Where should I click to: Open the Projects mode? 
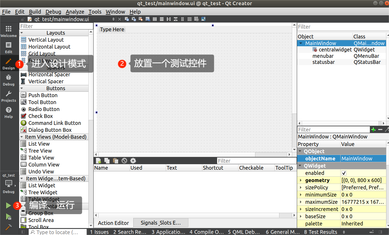(8, 96)
